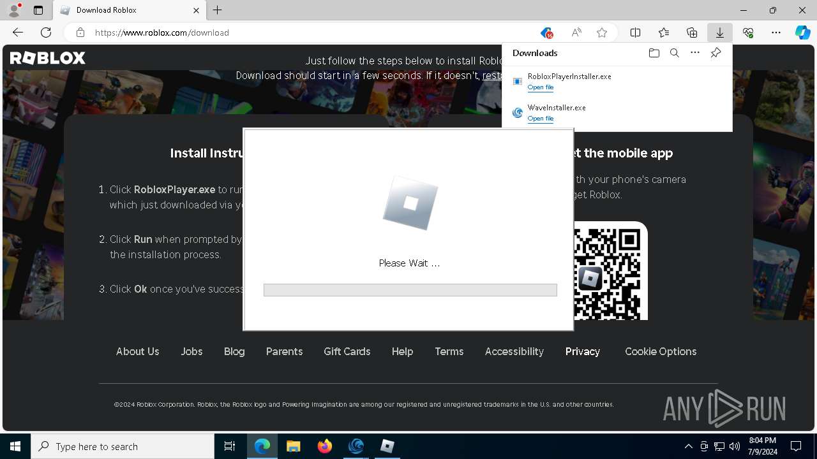The image size is (817, 459).
Task: Open the Favorites list icon
Action: [x=664, y=33]
